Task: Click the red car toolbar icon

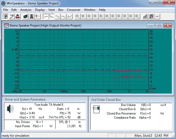Action: (18, 17)
